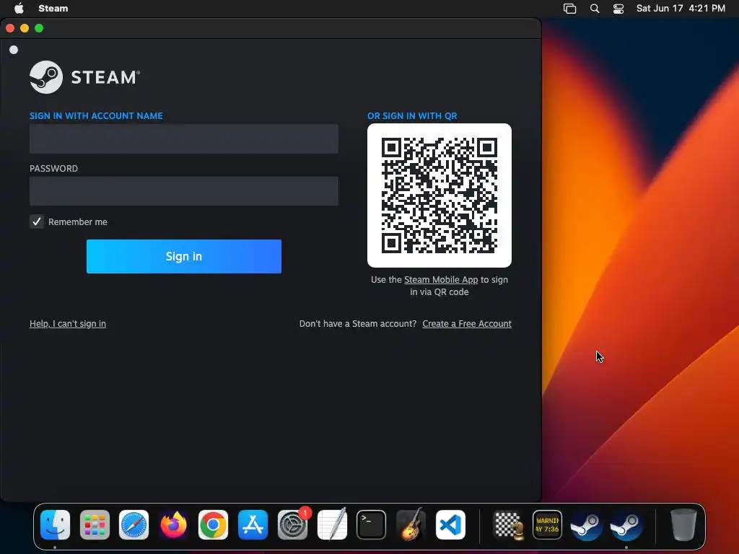This screenshot has height=554, width=739.
Task: Open the Help, I can't sign in link
Action: (x=68, y=324)
